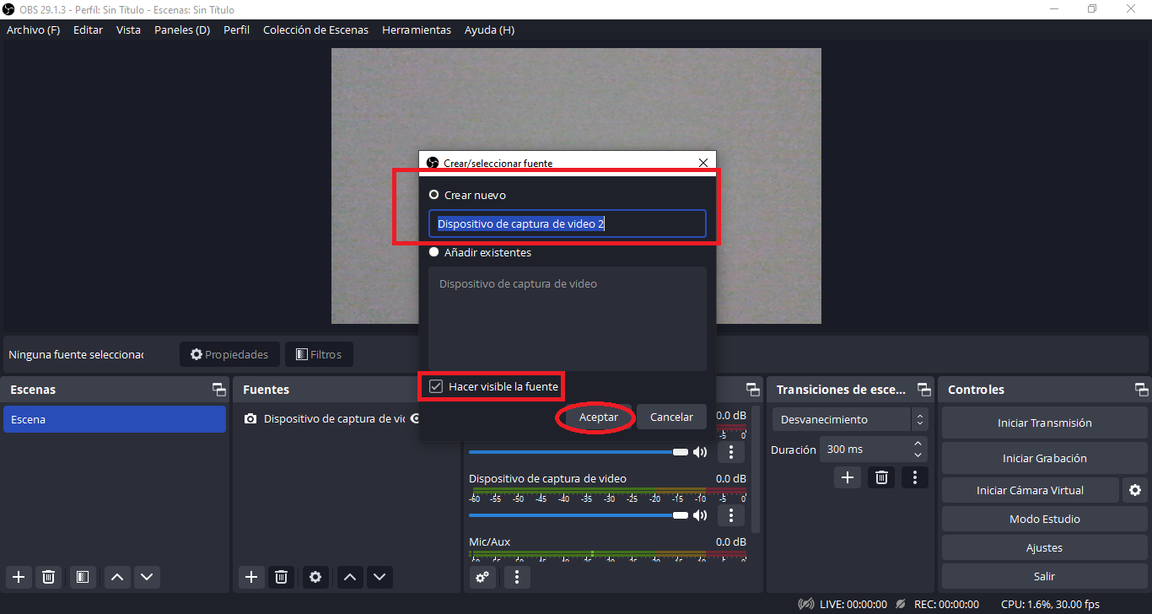Image resolution: width=1152 pixels, height=614 pixels.
Task: Open source properties gear in Fuentes toolbar
Action: [315, 577]
